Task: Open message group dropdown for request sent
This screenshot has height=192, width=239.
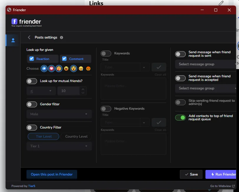Action: tap(205, 64)
